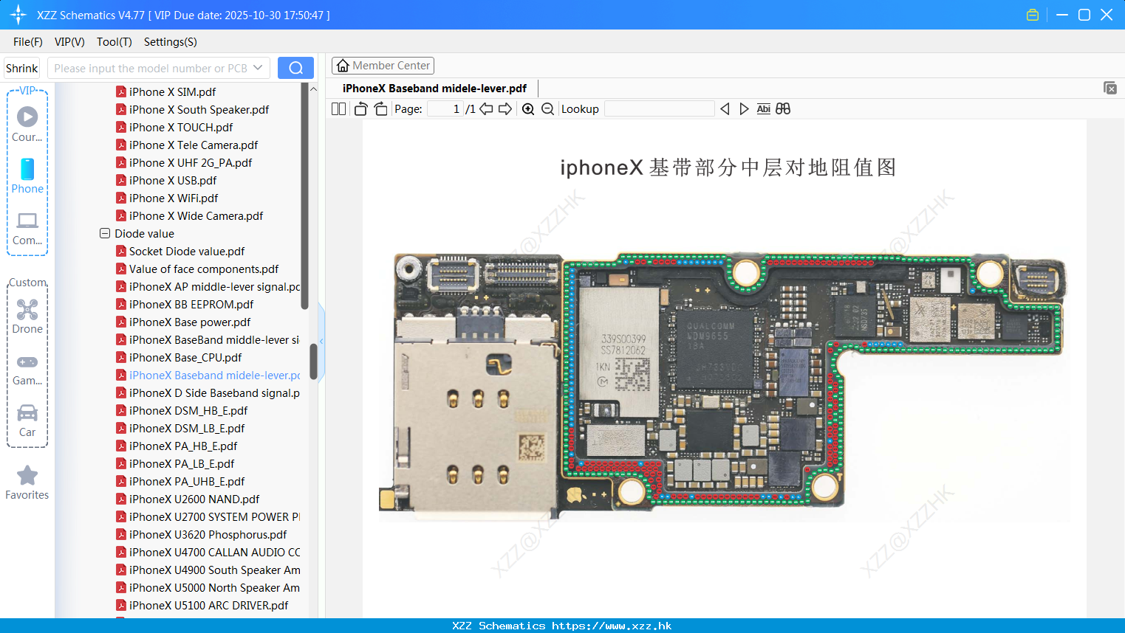The image size is (1125, 633).
Task: Go to next page arrow
Action: pos(505,108)
